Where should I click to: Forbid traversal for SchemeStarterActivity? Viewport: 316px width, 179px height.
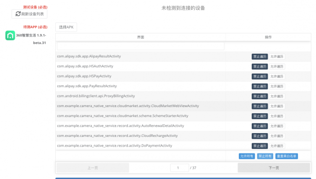pyautogui.click(x=260, y=116)
